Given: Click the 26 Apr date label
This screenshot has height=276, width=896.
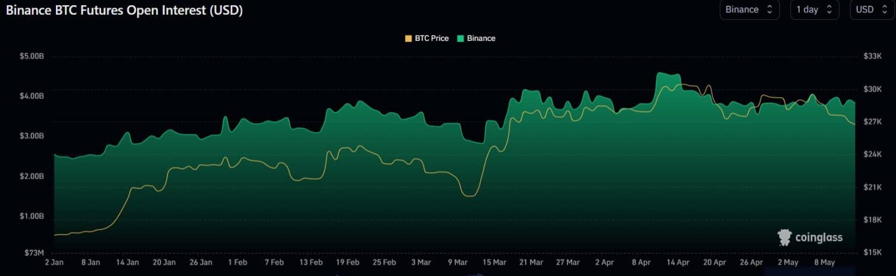Looking at the screenshot, I should click(751, 263).
